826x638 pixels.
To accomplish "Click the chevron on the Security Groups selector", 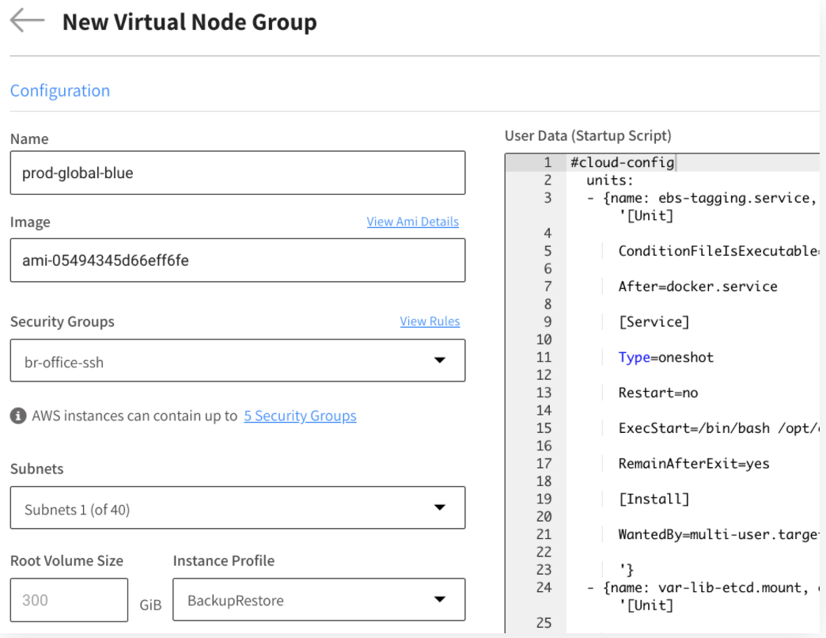I will tap(441, 361).
